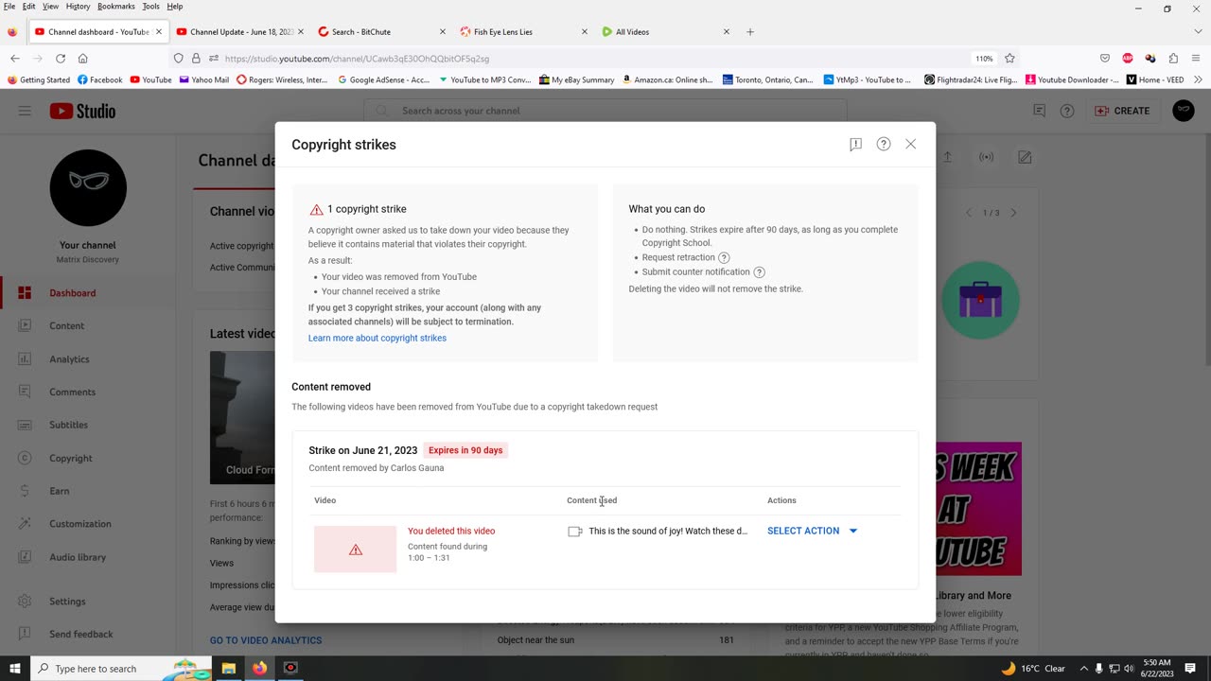Viewport: 1211px width, 681px height.
Task: Open Windows notification center
Action: (1190, 669)
